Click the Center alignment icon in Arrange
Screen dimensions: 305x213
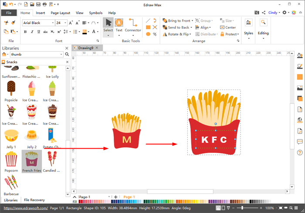[x=228, y=27]
